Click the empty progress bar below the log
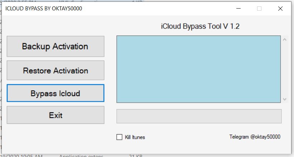The height and width of the screenshot is (157, 294). [199, 116]
